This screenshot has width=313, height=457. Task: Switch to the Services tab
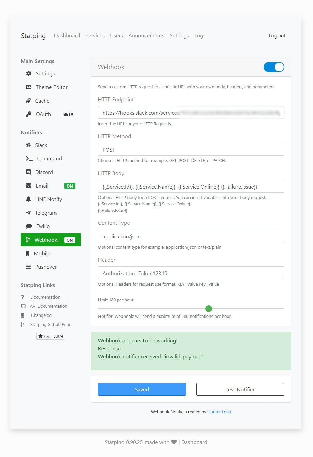pos(95,35)
